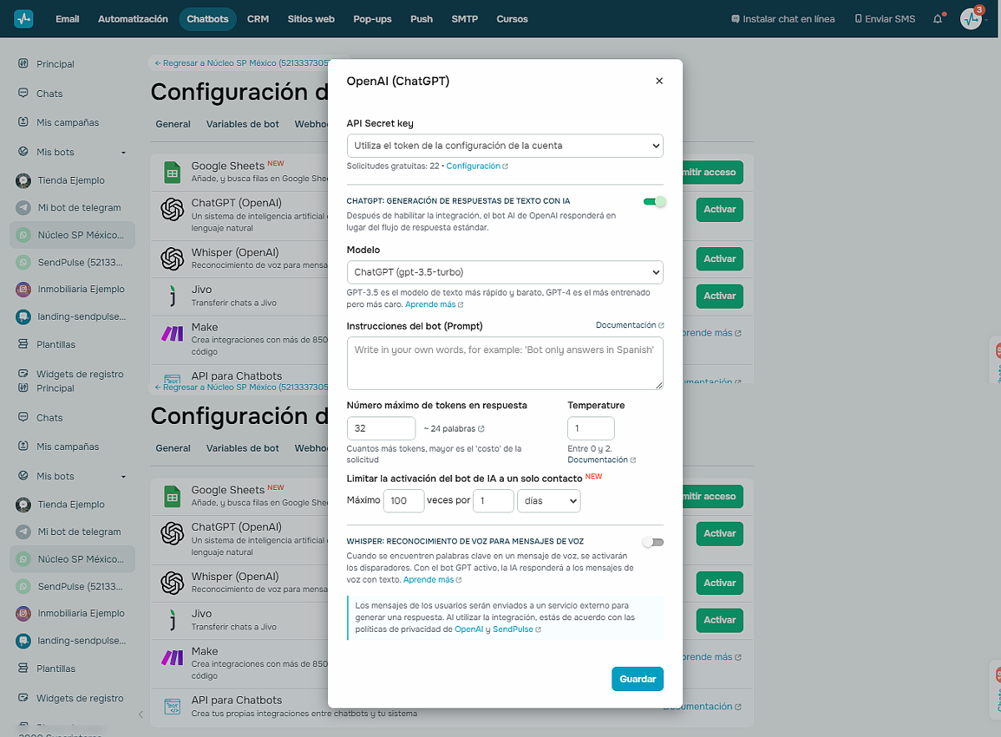Open the Email menu in top navigation

[68, 18]
